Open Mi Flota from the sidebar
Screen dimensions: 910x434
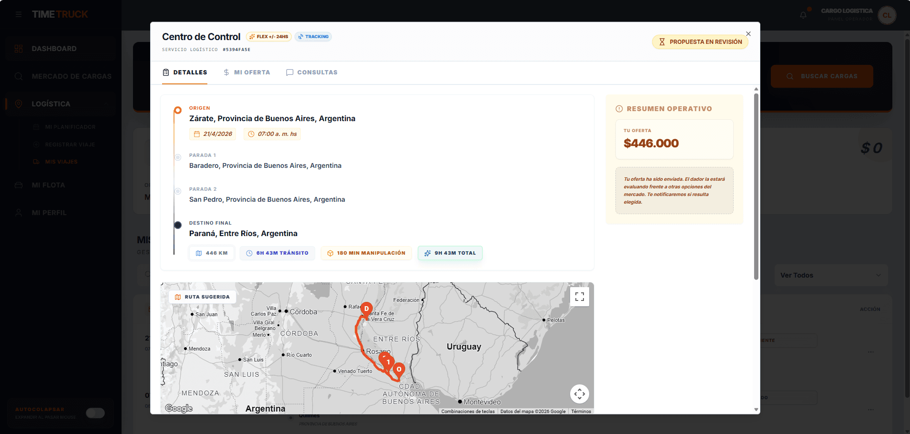(x=49, y=185)
